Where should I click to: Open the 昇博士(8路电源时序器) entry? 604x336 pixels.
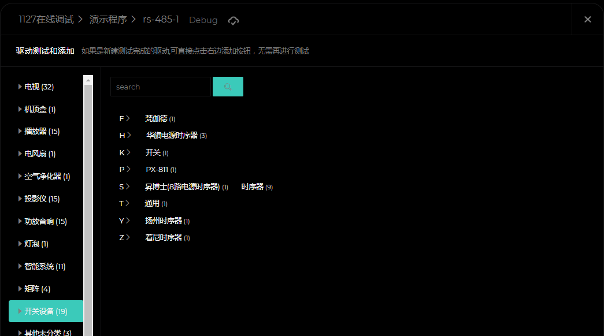(182, 187)
